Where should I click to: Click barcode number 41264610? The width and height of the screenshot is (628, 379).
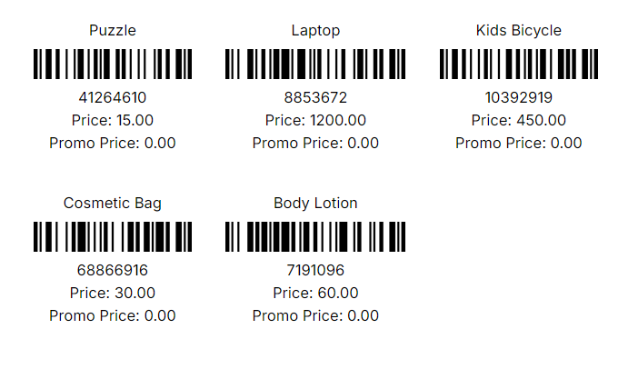(113, 97)
